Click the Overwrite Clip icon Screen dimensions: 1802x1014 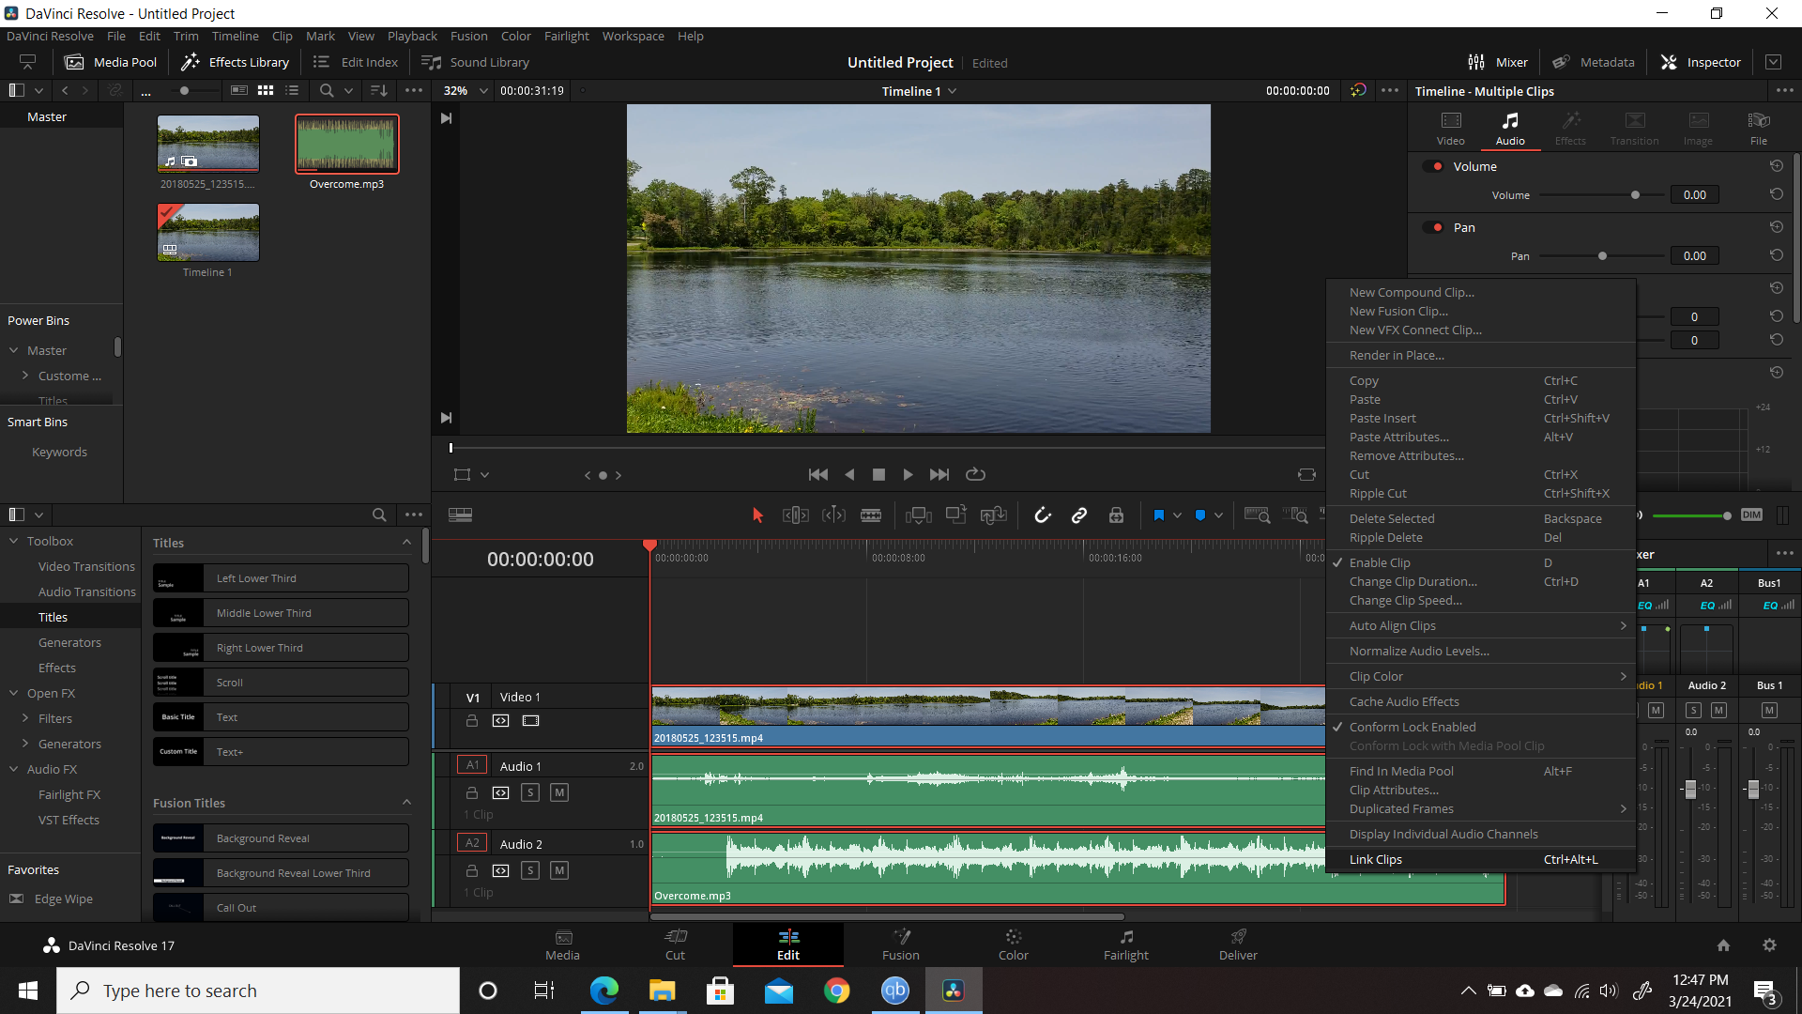[x=956, y=515]
